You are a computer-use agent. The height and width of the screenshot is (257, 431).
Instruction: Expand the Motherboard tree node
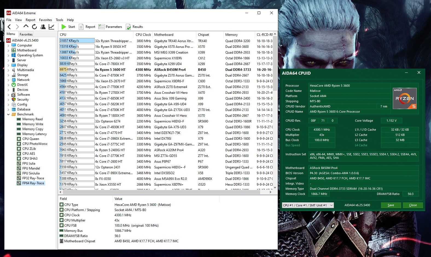[8, 51]
